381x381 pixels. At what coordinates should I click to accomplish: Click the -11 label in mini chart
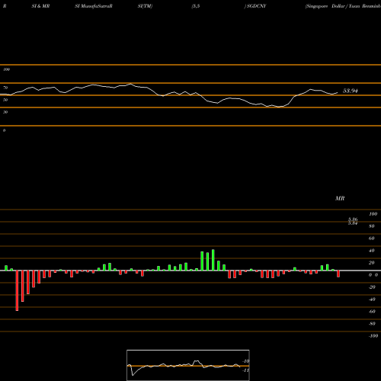click(x=246, y=370)
